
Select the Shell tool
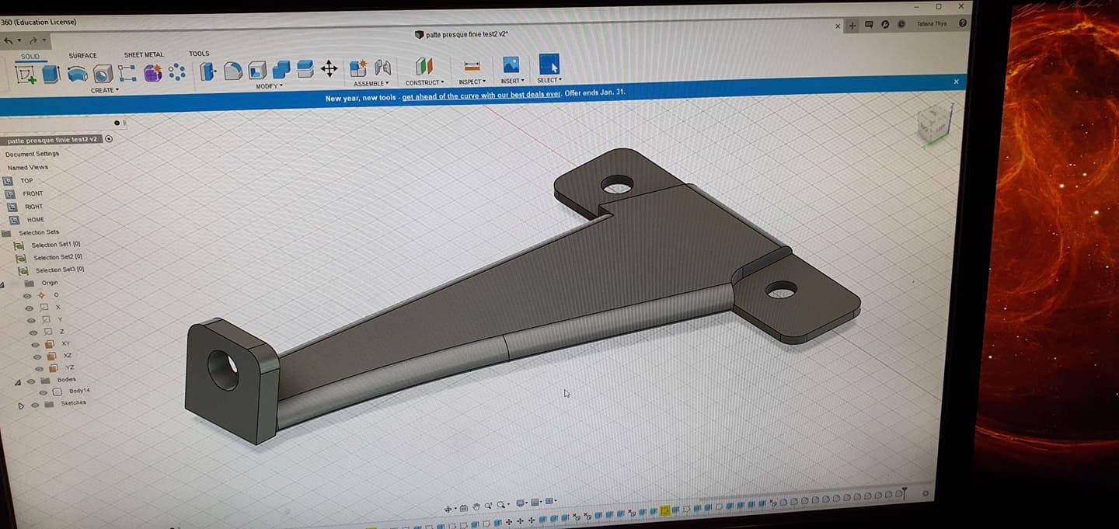pos(257,71)
